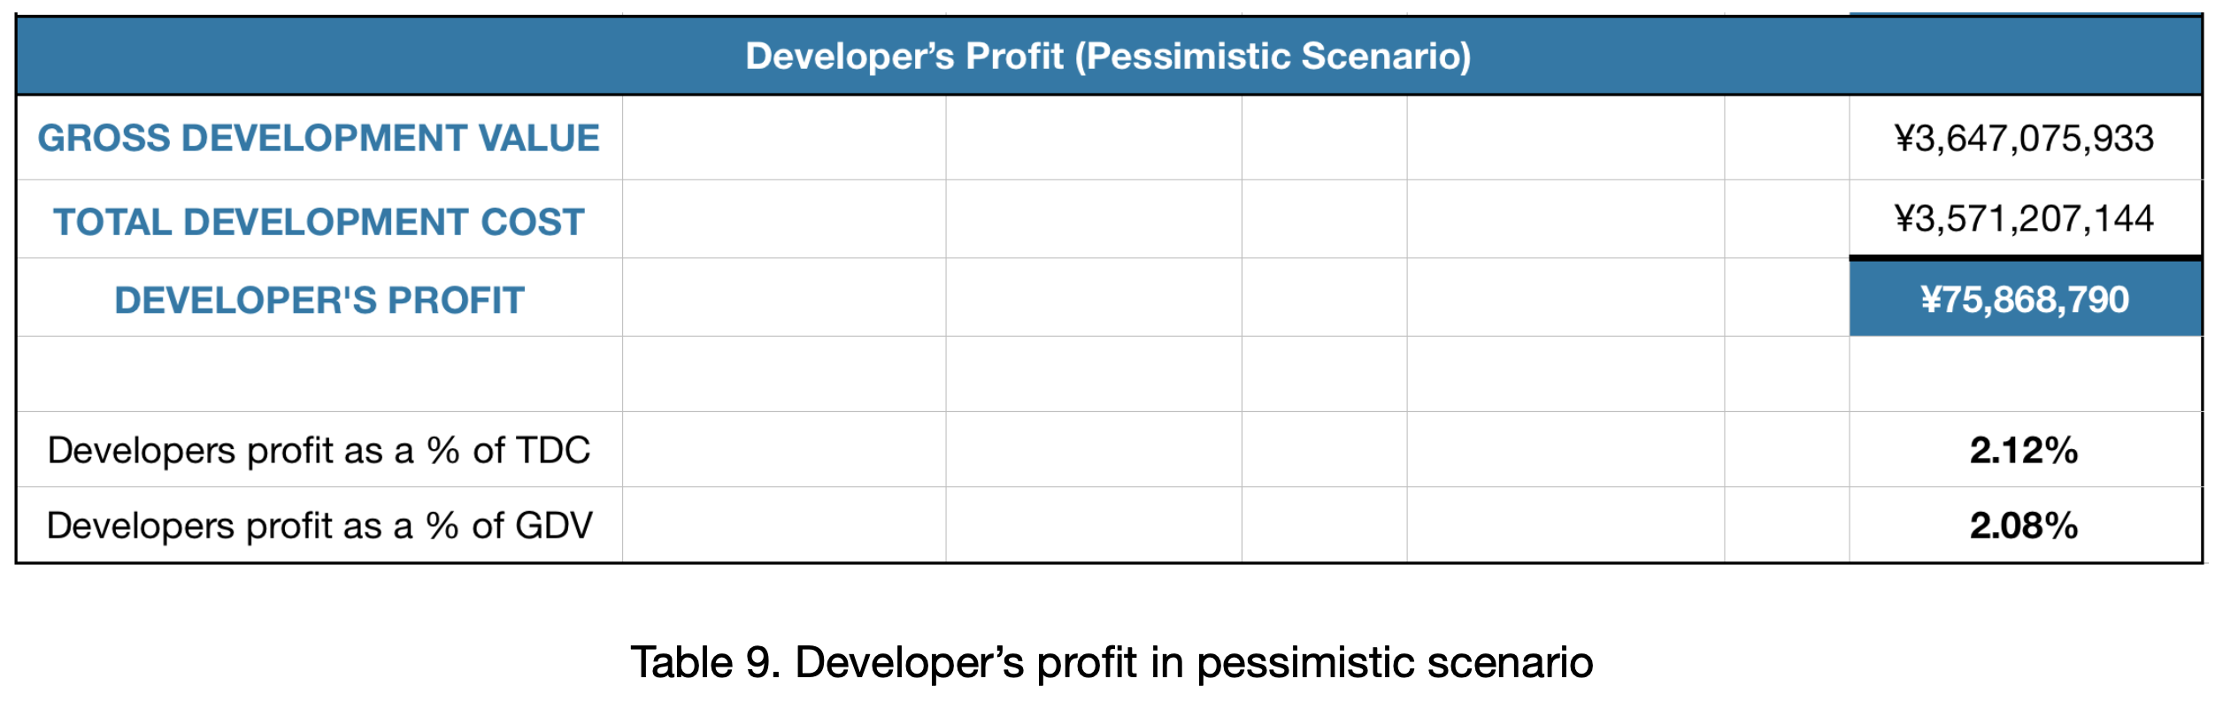Click the "Developer's Profit (Pessimistic Scenario)" header title

click(x=1108, y=56)
